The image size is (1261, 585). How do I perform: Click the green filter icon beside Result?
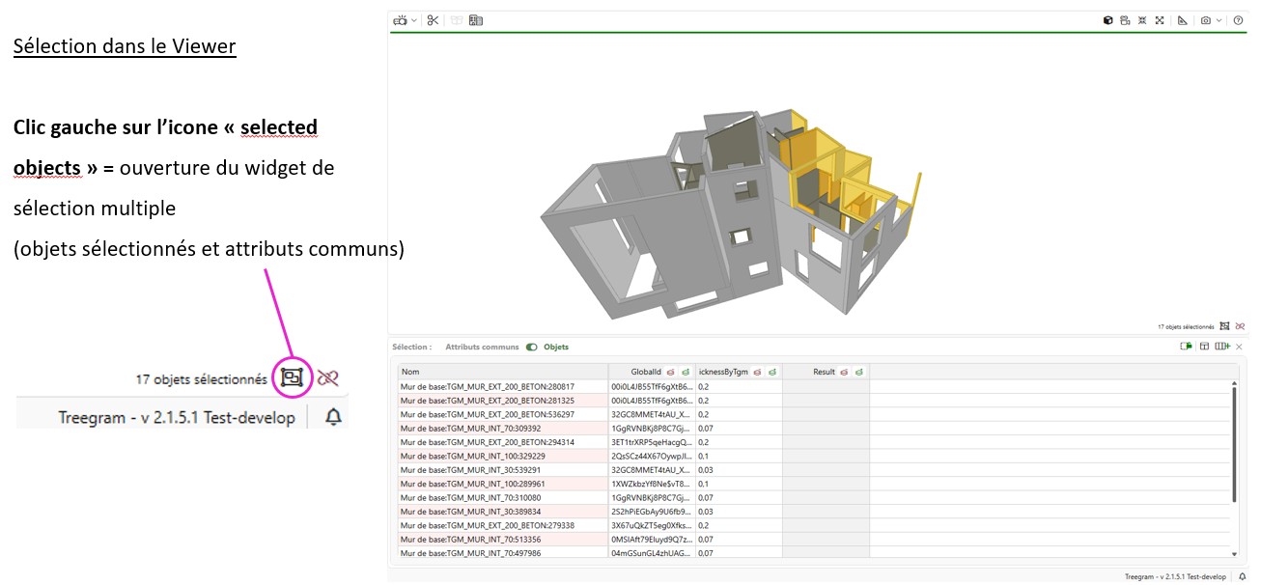point(858,372)
